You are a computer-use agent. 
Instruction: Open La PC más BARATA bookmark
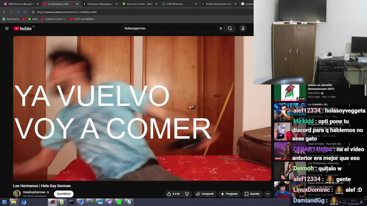coord(83,19)
